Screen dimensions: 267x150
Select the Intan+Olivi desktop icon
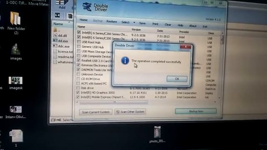tap(16, 112)
